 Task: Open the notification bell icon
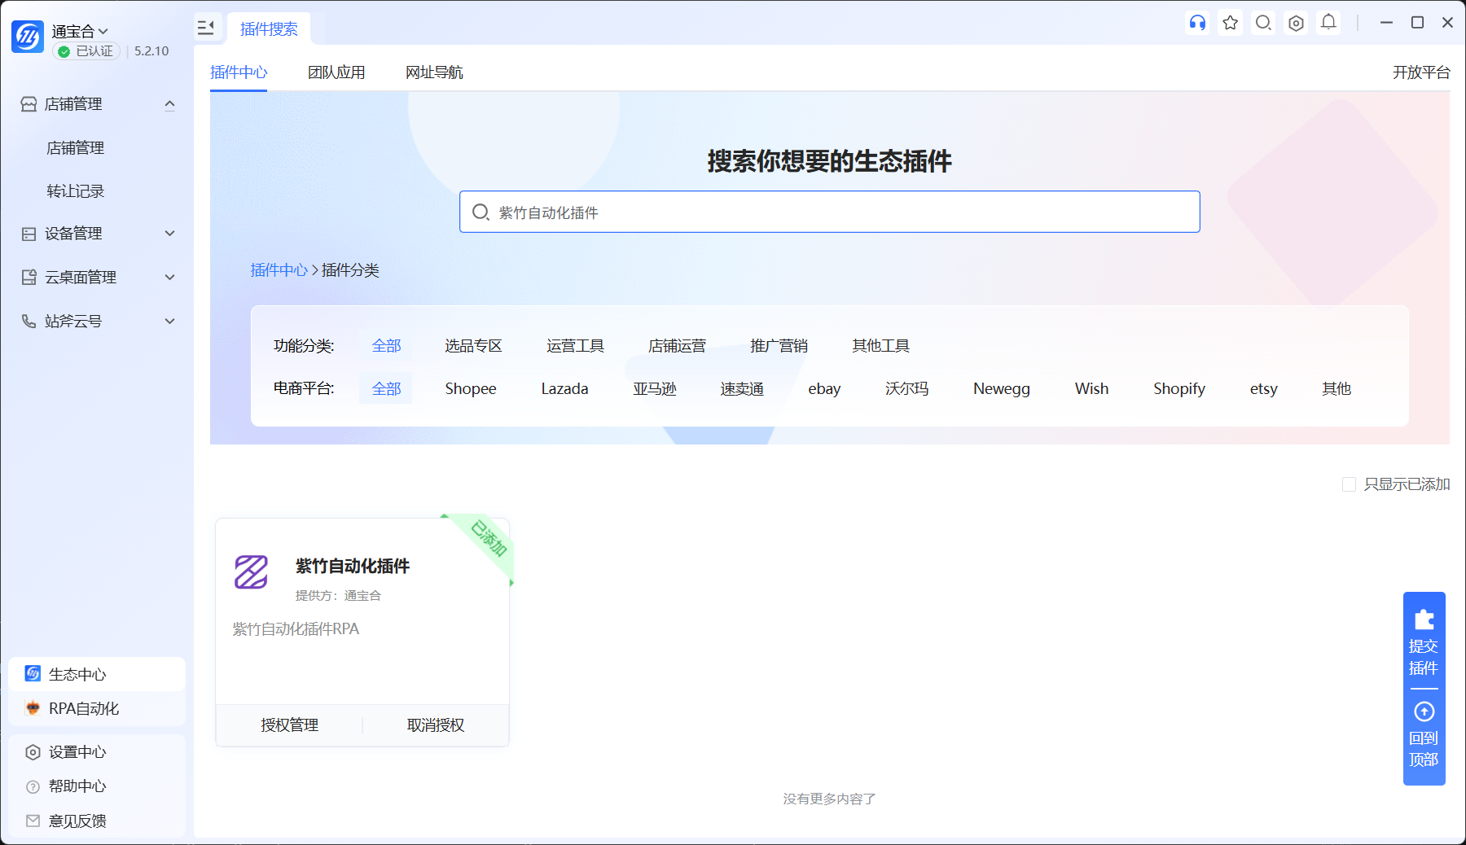tap(1328, 22)
